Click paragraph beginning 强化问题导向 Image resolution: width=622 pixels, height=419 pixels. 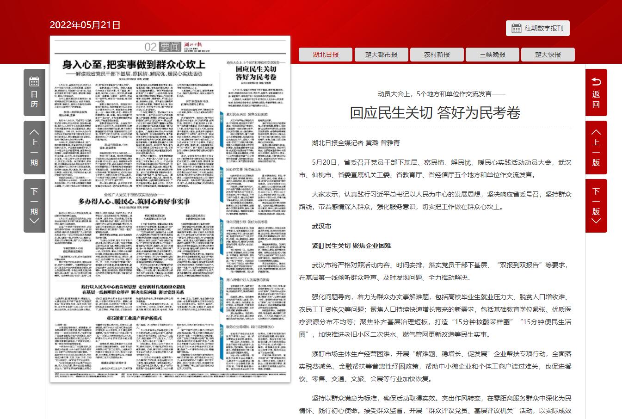435,316
